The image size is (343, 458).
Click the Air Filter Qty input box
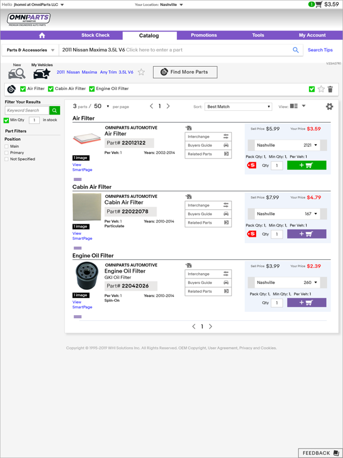pyautogui.click(x=277, y=166)
